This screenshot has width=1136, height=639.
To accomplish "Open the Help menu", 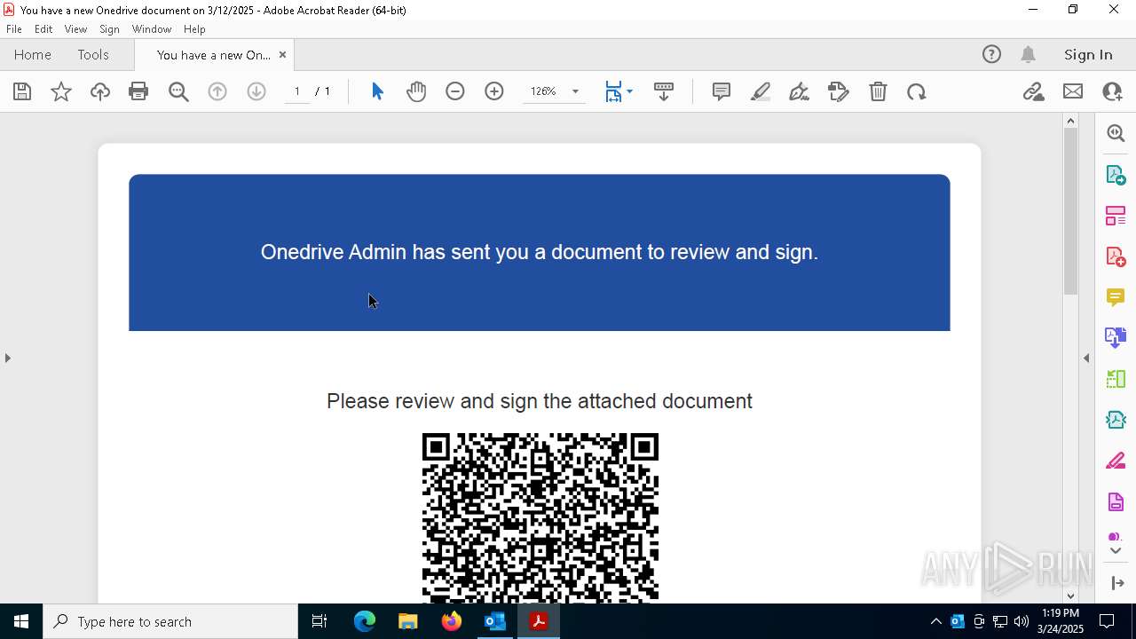I will [x=194, y=29].
